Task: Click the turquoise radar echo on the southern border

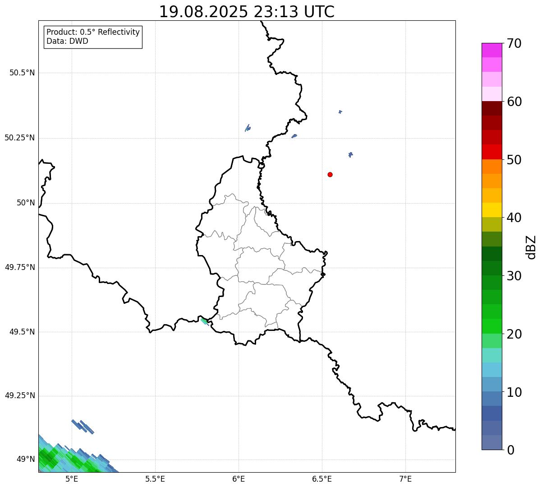Action: click(204, 321)
